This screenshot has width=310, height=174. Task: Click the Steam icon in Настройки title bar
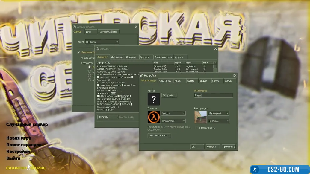point(142,76)
